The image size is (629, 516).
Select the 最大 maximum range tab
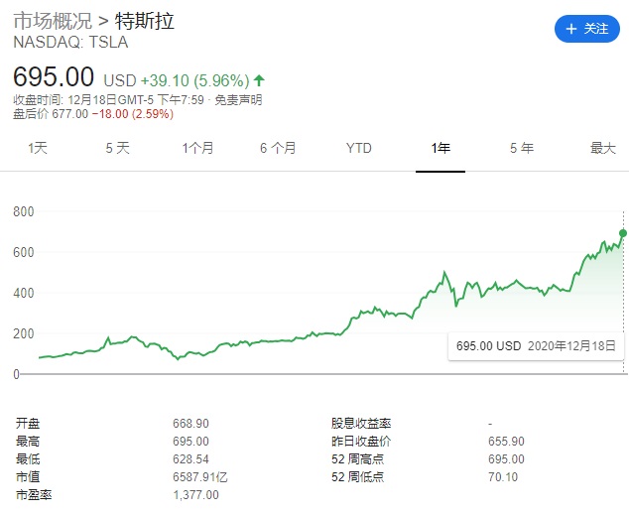tap(602, 148)
